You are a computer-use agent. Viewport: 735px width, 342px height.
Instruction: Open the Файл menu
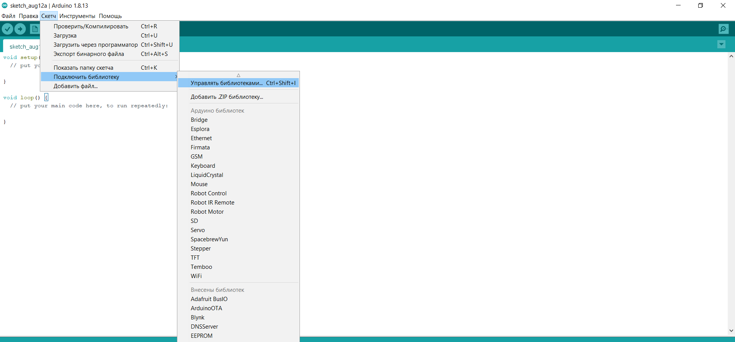pyautogui.click(x=8, y=16)
